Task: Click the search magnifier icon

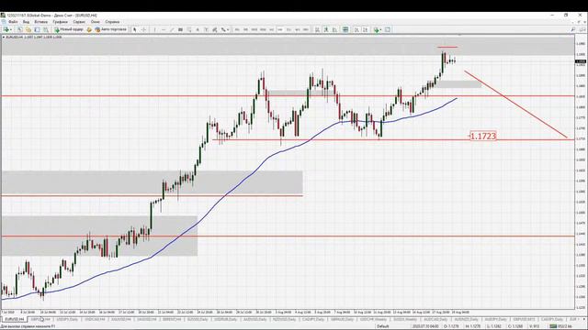Action: coord(573,29)
